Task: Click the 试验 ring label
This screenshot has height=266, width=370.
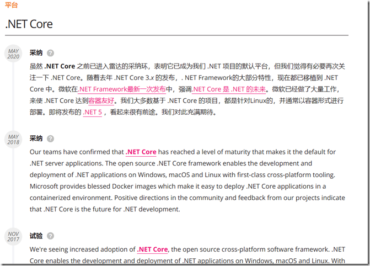Action: [36, 236]
